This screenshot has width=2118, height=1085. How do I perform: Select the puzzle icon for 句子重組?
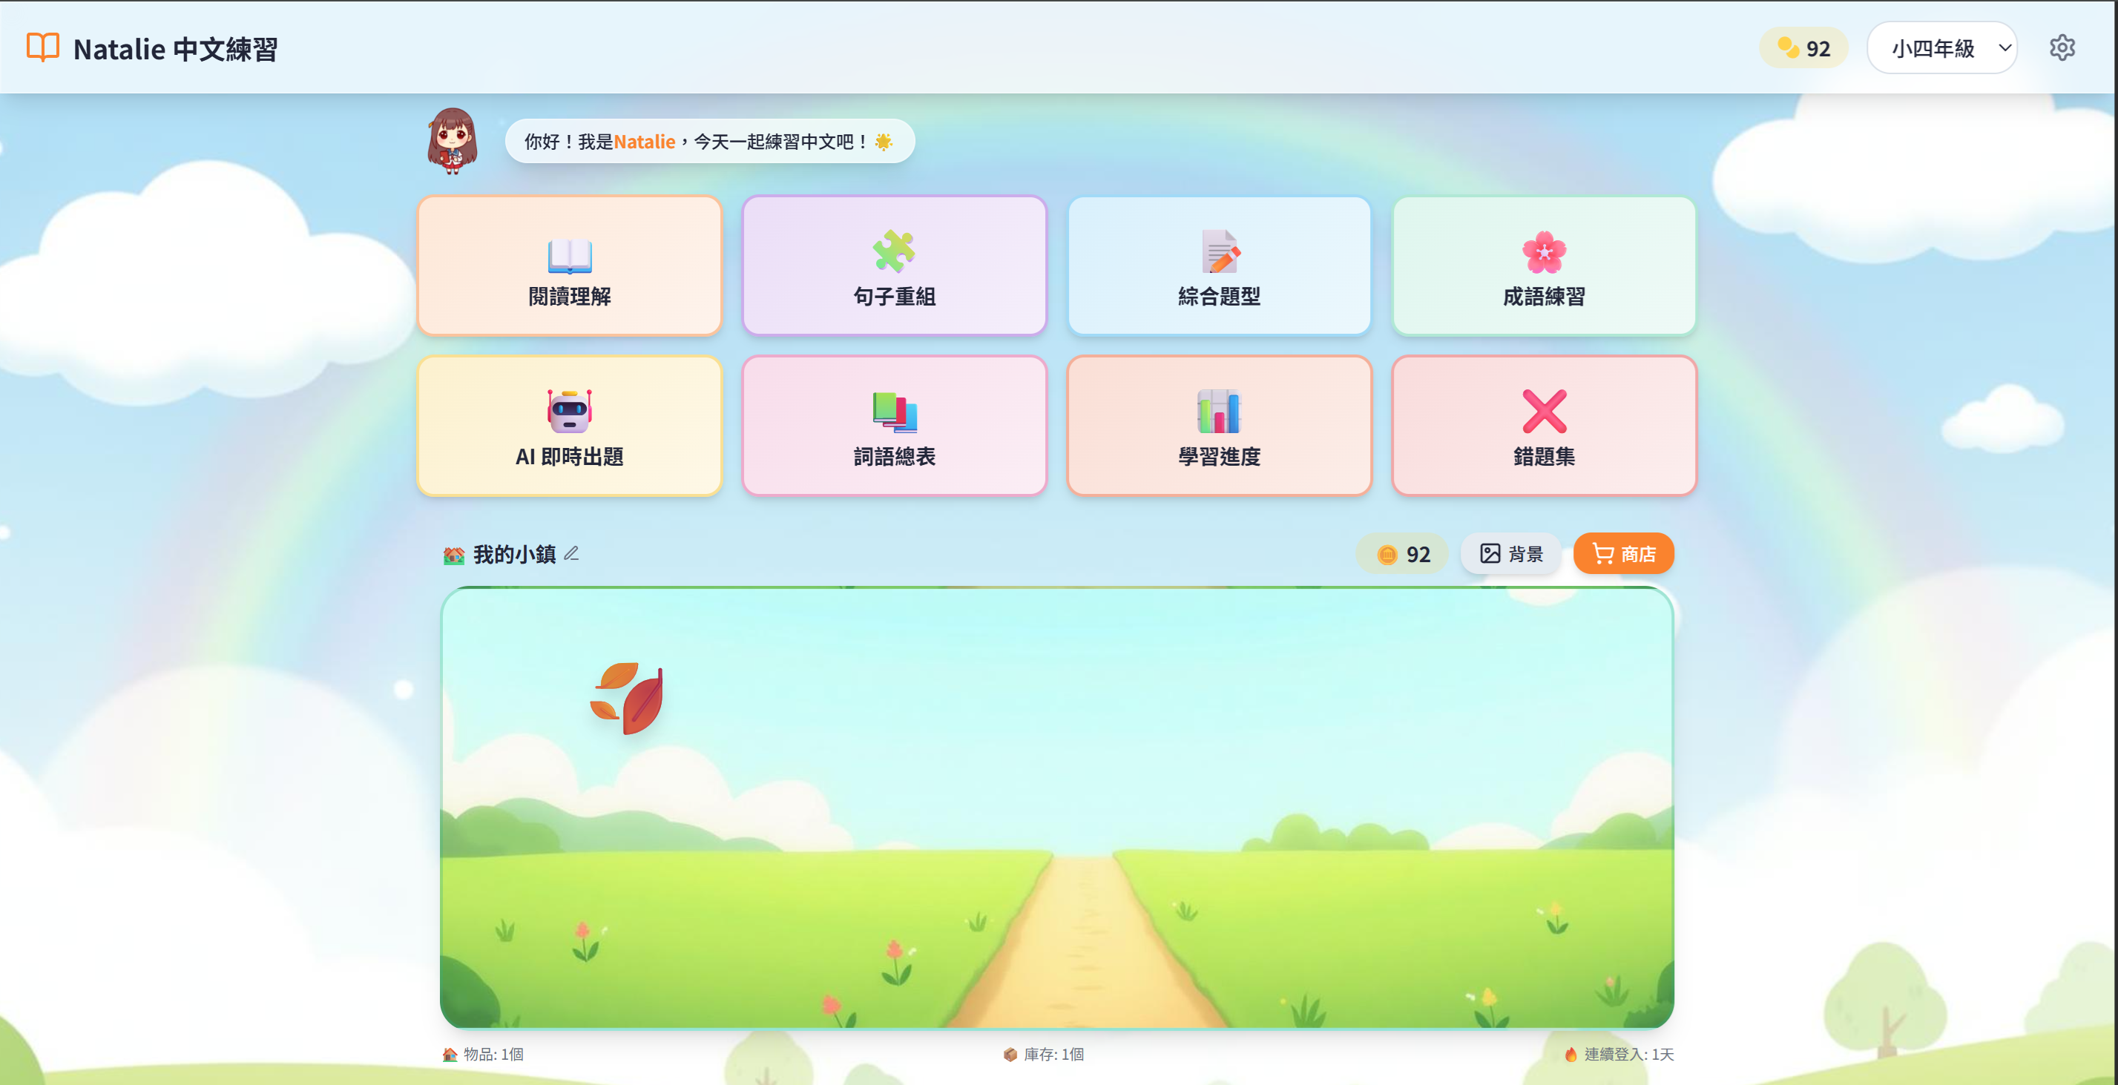coord(893,253)
